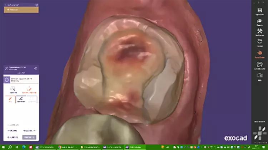Open the Windows Start menu
This screenshot has height=150, width=268.
[x=3, y=147]
